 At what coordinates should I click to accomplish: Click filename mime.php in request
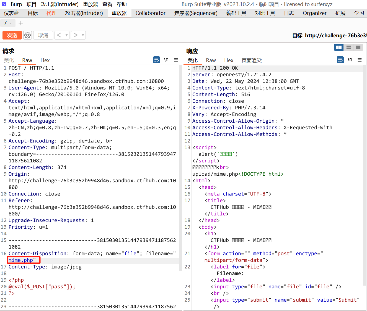pos(21,260)
